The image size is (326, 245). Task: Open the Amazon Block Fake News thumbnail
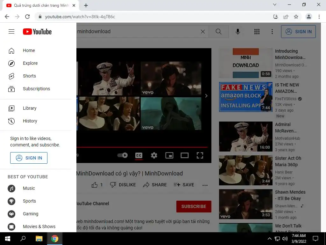pyautogui.click(x=245, y=97)
